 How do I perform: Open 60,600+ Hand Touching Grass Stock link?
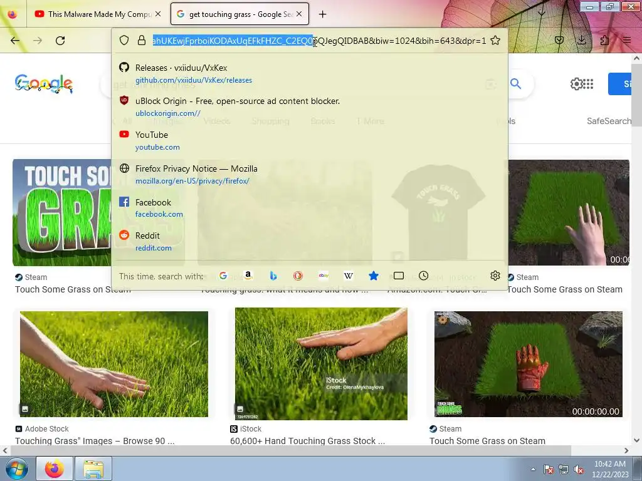point(307,441)
